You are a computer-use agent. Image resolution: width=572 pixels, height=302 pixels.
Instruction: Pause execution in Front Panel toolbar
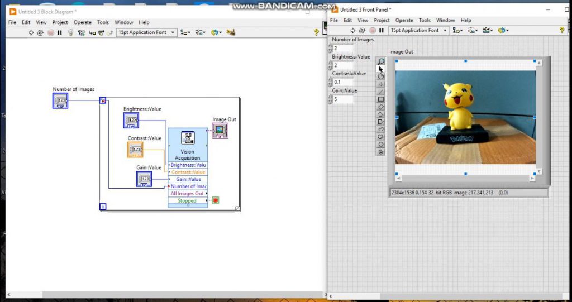[x=382, y=31]
